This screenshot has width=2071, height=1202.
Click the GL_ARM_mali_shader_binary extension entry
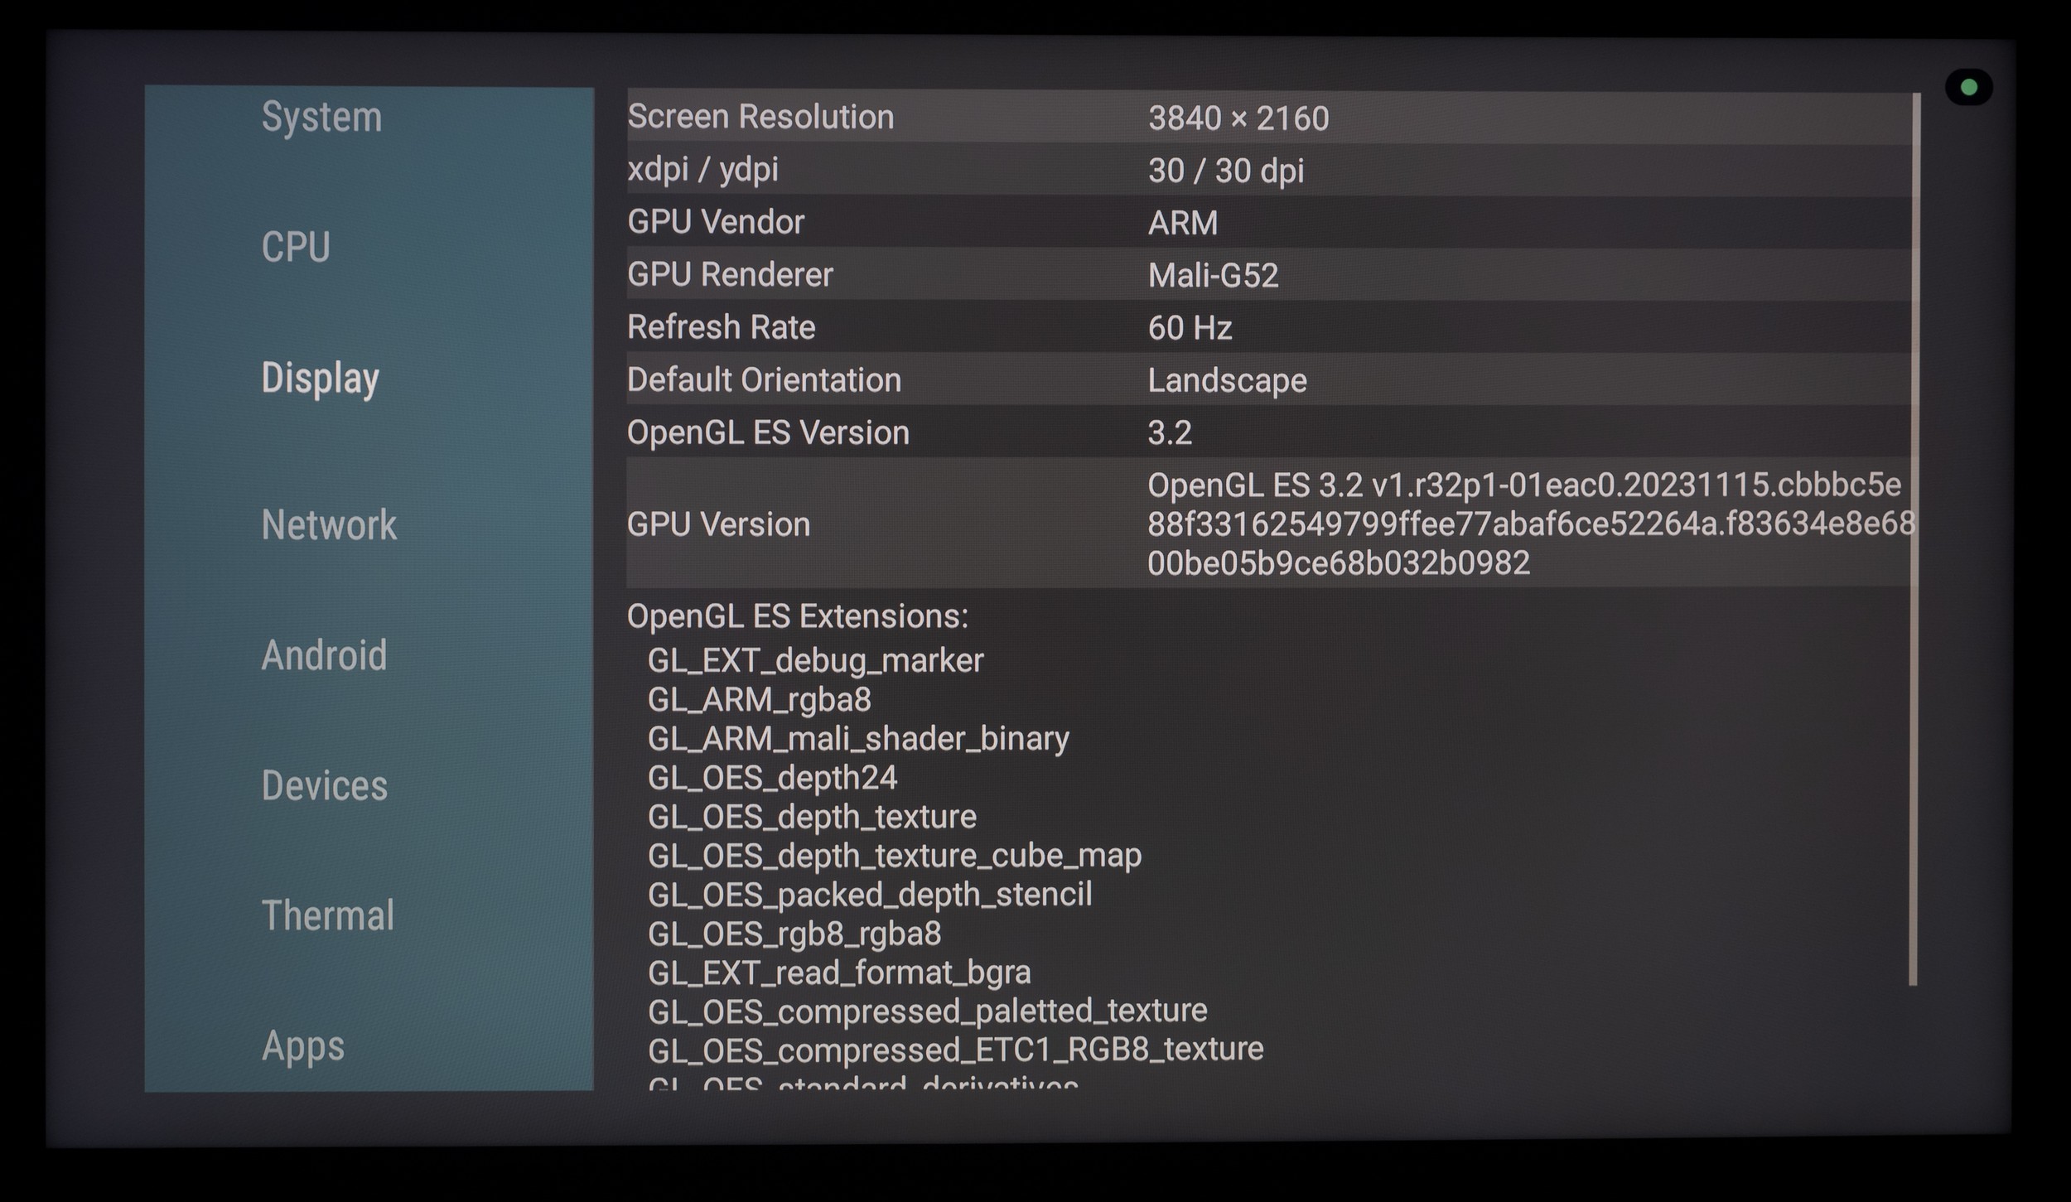(858, 738)
